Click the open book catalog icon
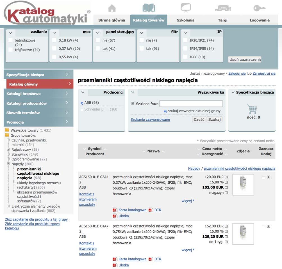The image size is (282, 269). click(x=149, y=8)
